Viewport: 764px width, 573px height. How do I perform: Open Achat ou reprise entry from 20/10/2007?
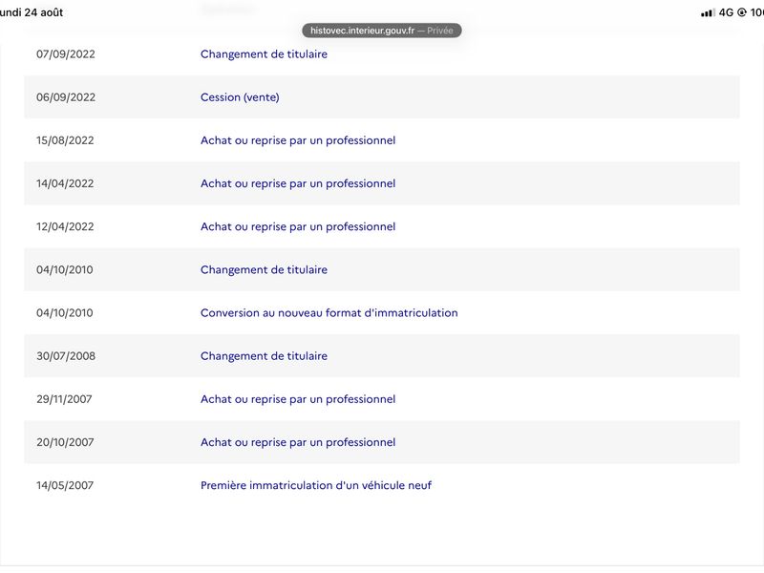click(298, 442)
